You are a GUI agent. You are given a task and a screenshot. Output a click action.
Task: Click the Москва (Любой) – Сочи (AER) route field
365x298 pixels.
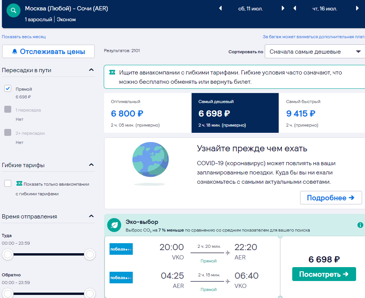click(66, 8)
